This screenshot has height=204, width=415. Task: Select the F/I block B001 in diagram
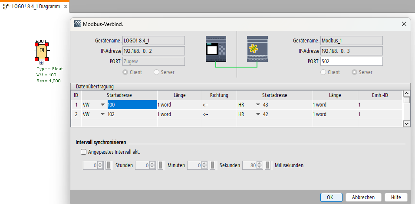(x=42, y=51)
